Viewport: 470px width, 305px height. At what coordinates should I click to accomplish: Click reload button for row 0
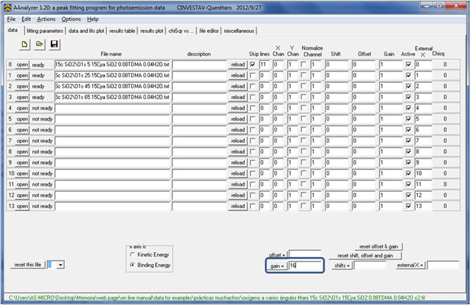click(238, 65)
